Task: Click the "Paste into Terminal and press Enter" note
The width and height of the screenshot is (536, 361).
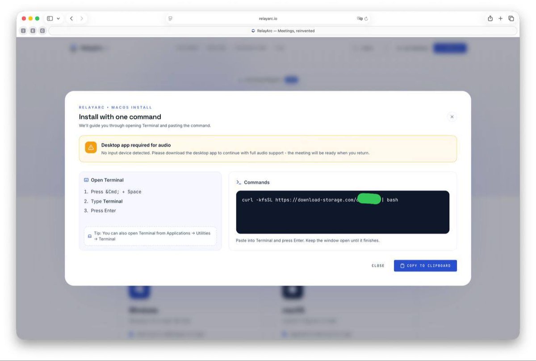Action: point(308,240)
